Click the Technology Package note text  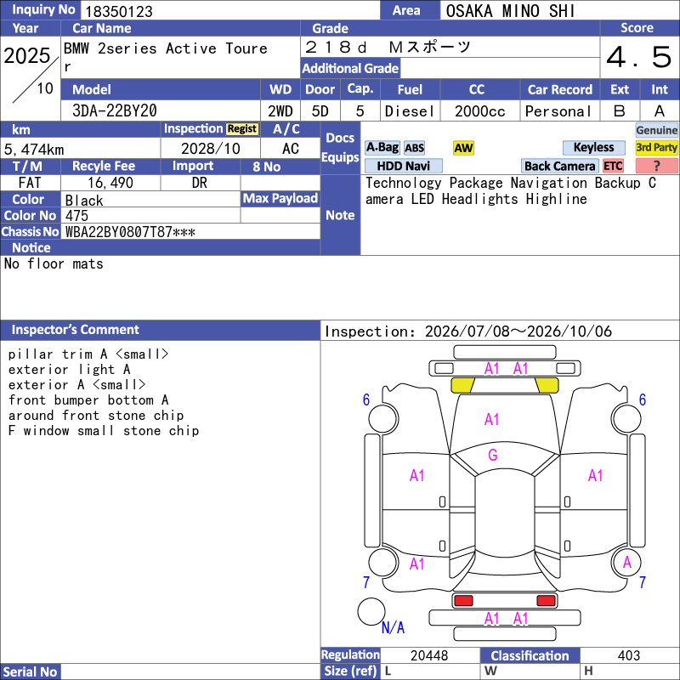coord(511,190)
